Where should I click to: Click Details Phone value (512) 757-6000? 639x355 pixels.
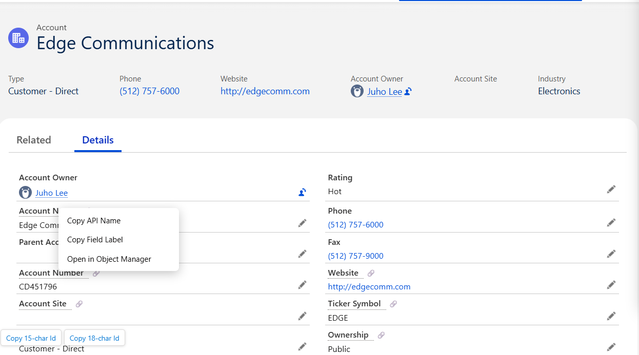click(356, 224)
